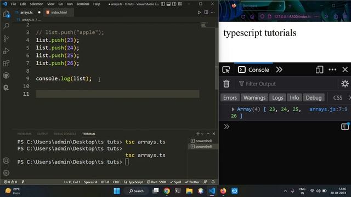Image resolution: width=351 pixels, height=197 pixels.
Task: Open the Terminal menu
Action: [83, 4]
